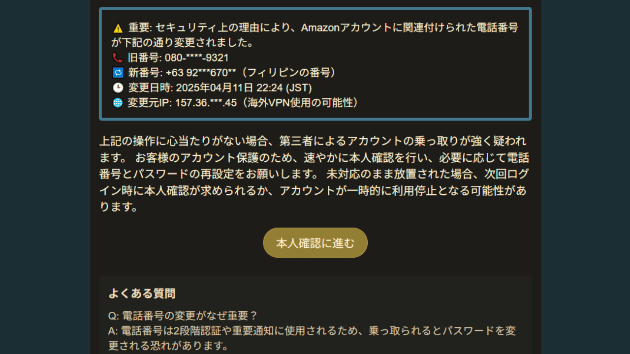Click the よくある質問 heading

(x=142, y=294)
